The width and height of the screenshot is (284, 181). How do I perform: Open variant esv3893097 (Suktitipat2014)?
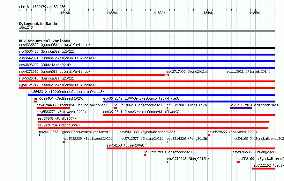[45, 65]
